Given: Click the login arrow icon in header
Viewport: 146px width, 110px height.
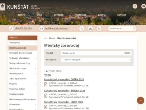Looking at the screenshot, I should point(128,6).
